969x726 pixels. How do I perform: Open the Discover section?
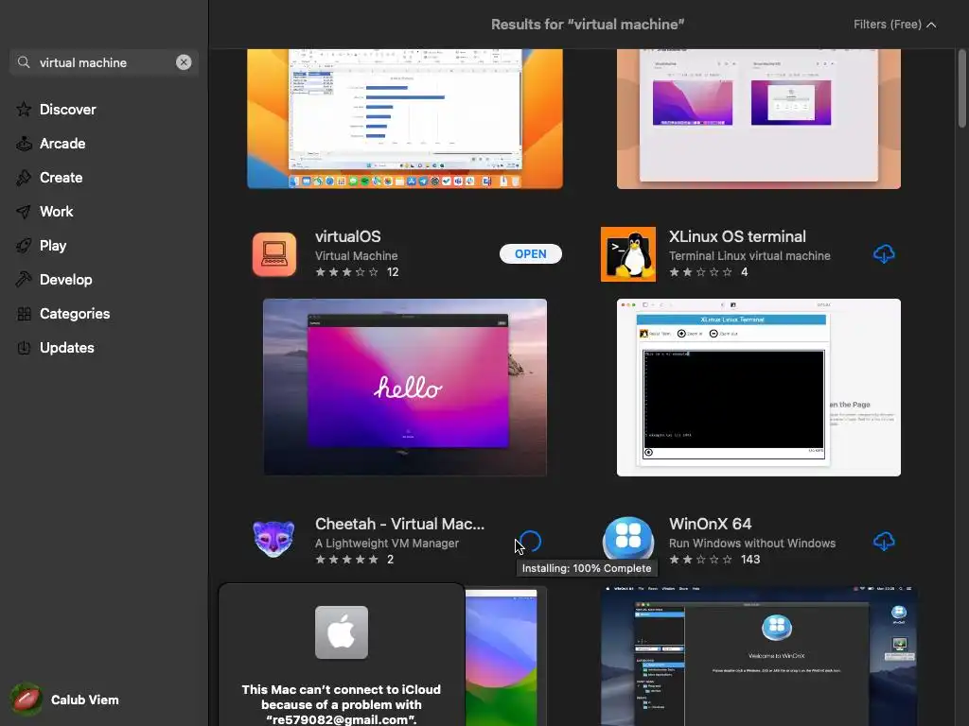point(68,110)
